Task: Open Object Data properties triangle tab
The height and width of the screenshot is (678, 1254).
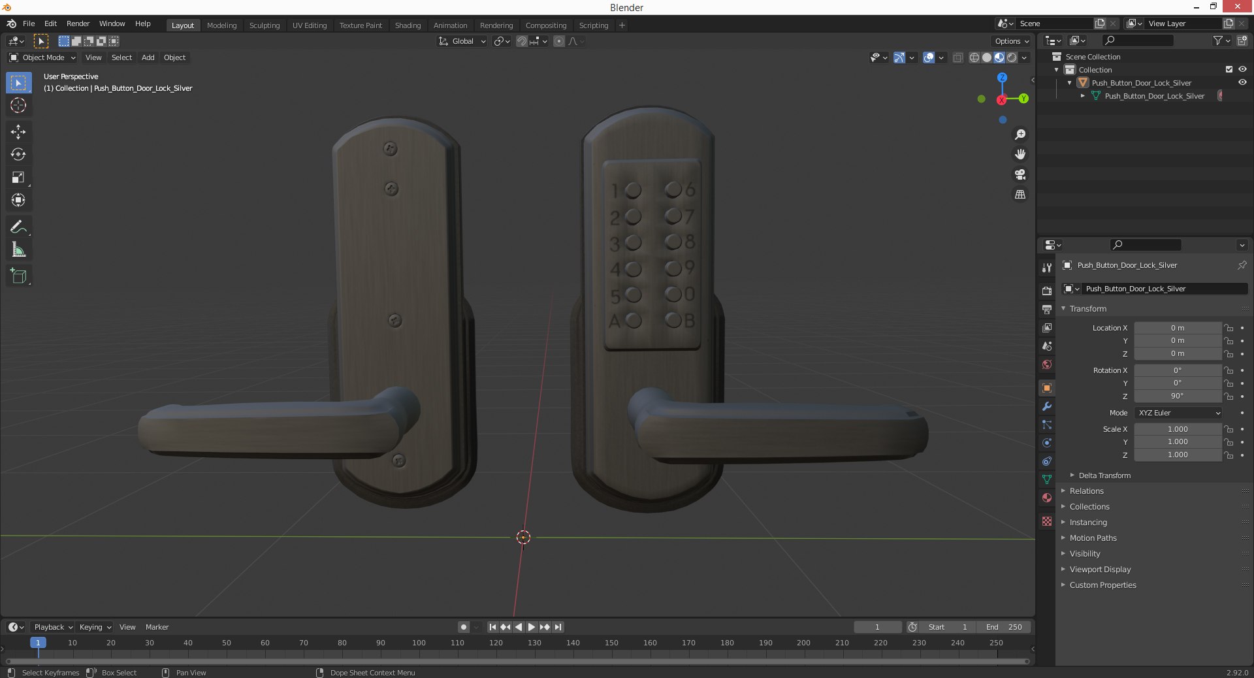Action: tap(1047, 479)
